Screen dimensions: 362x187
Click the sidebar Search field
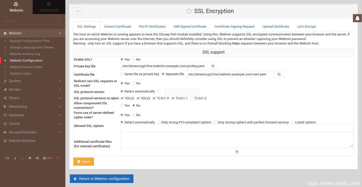coord(30,21)
